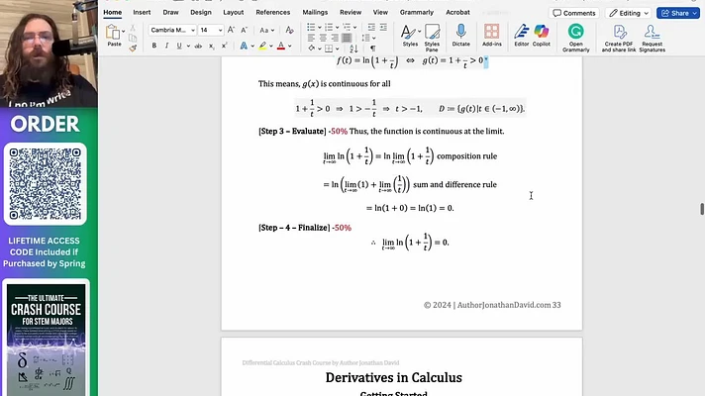Click the vertical scrollbar thumb
Viewport: 705px width, 396px height.
[701, 209]
